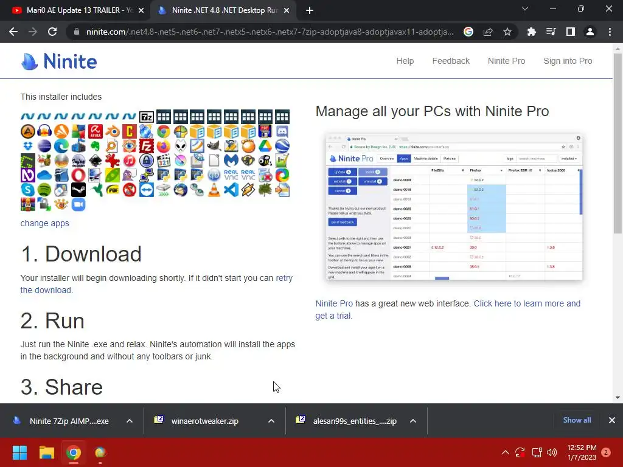Click the Google Drive icon in installer list
Viewport: 623px width, 467px height.
(265, 146)
